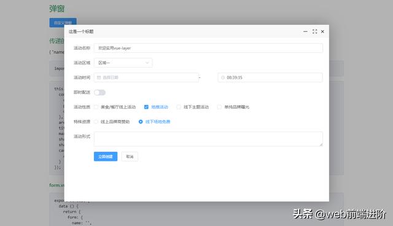Toggle the 即时配送 switch
393x226 pixels.
click(99, 93)
